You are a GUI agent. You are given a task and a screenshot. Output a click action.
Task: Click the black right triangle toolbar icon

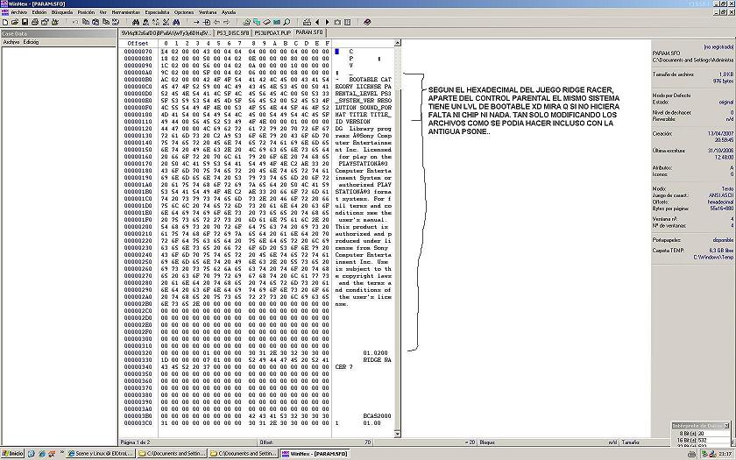coord(327,22)
